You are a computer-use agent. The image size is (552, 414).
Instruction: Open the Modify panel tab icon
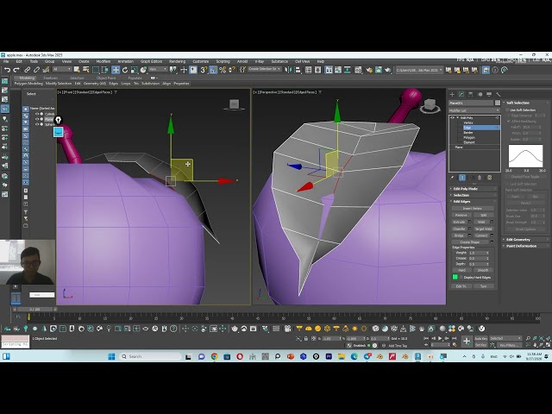[461, 94]
